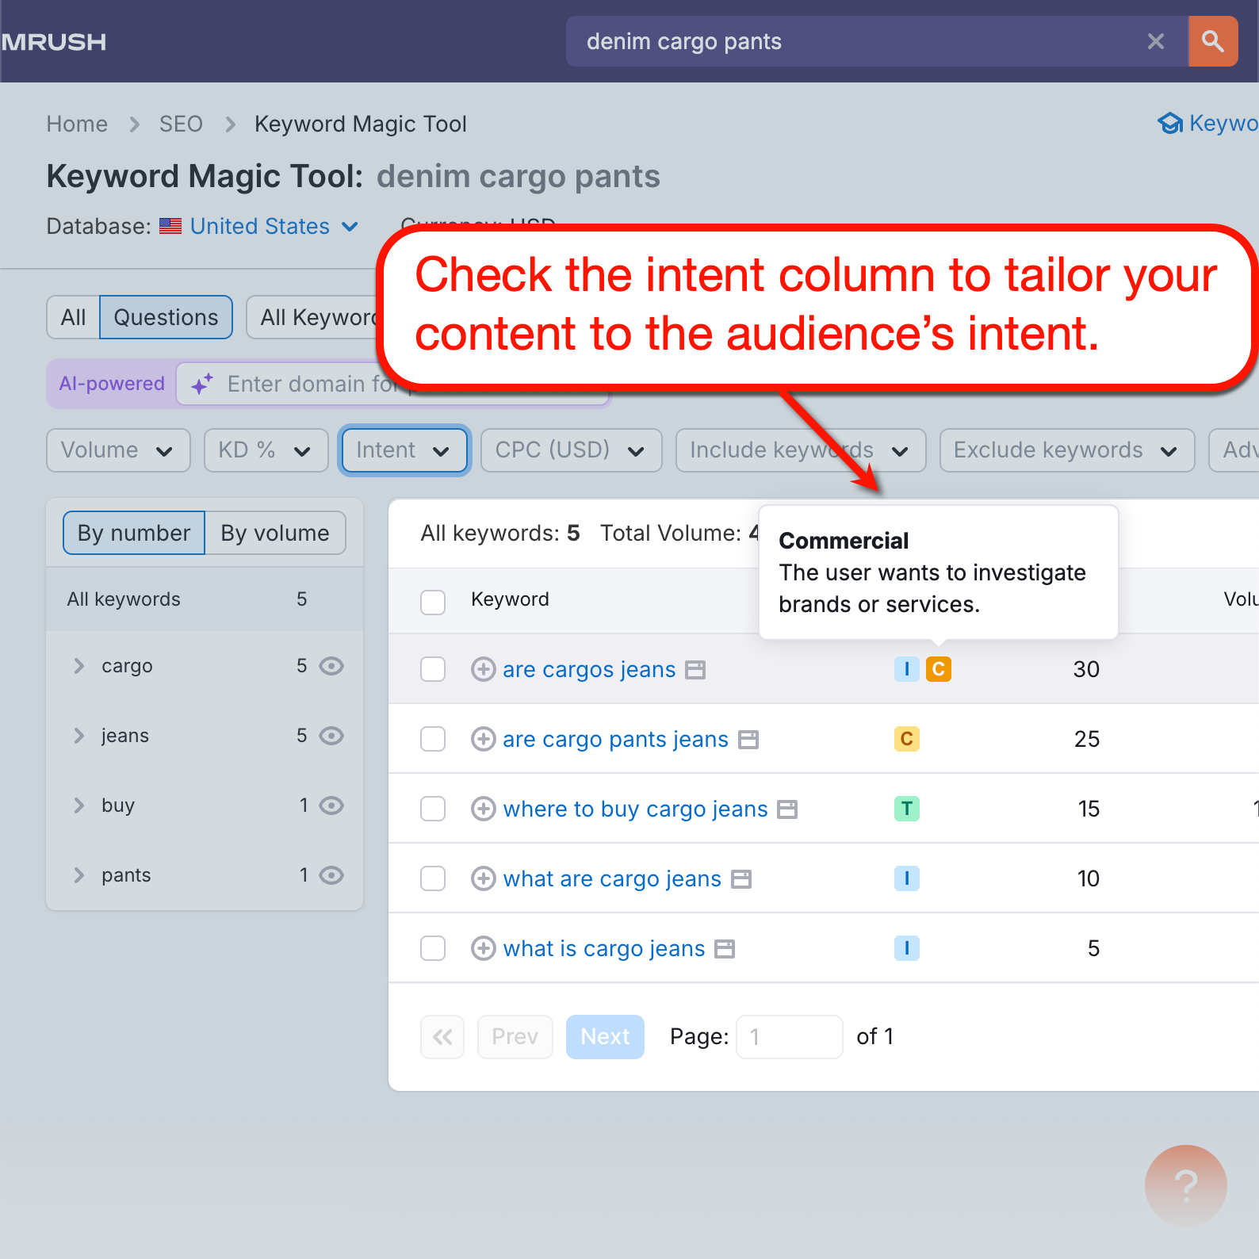
Task: Open the Exclude keywords dropdown
Action: click(x=1067, y=450)
